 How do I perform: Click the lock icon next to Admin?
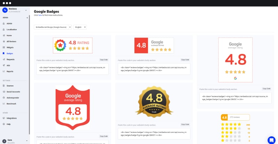[x=4, y=23]
